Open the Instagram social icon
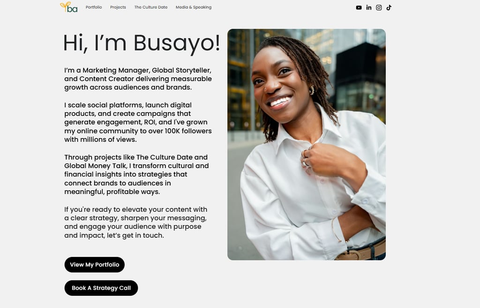The image size is (480, 308). click(x=379, y=7)
